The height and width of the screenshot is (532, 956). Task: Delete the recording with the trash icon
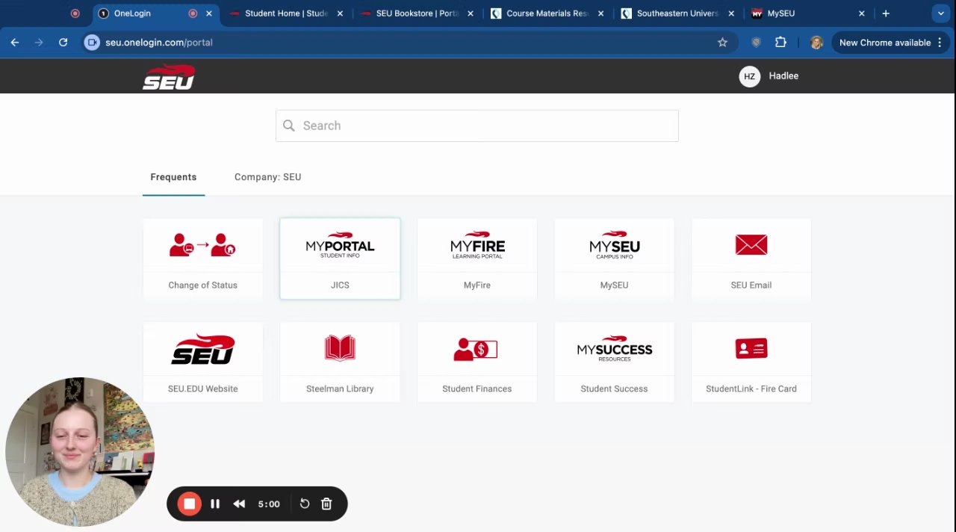point(326,504)
